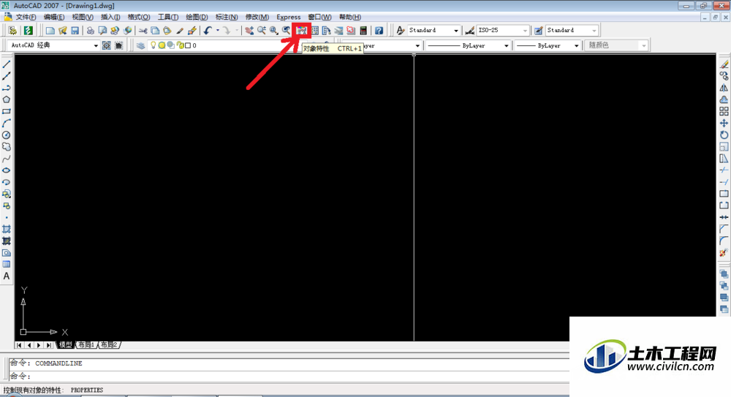Select the Multiline Text A tool

click(x=7, y=276)
